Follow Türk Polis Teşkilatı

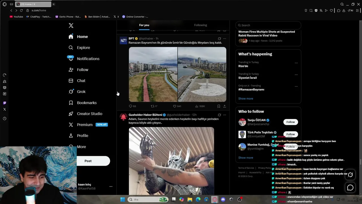290,134
